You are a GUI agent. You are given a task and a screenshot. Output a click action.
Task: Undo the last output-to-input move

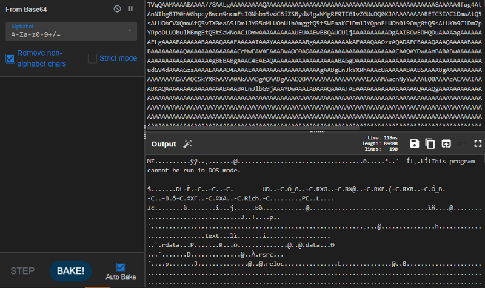pyautogui.click(x=462, y=143)
